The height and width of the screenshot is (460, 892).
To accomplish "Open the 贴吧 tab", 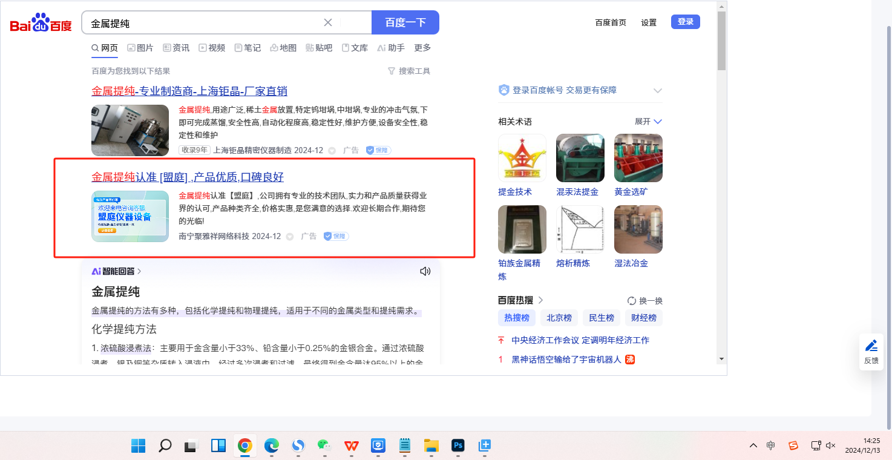I will click(319, 48).
